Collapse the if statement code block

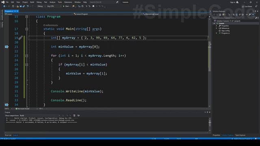27,65
